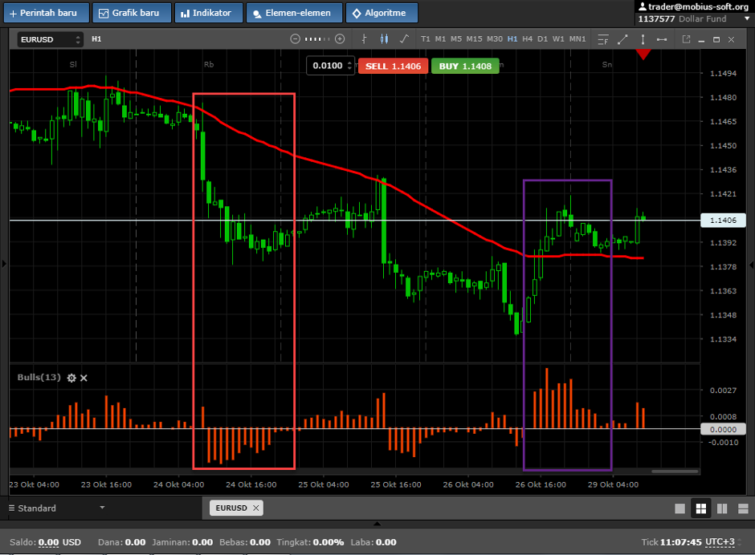
Task: Select the trend line drawing tool
Action: point(622,39)
